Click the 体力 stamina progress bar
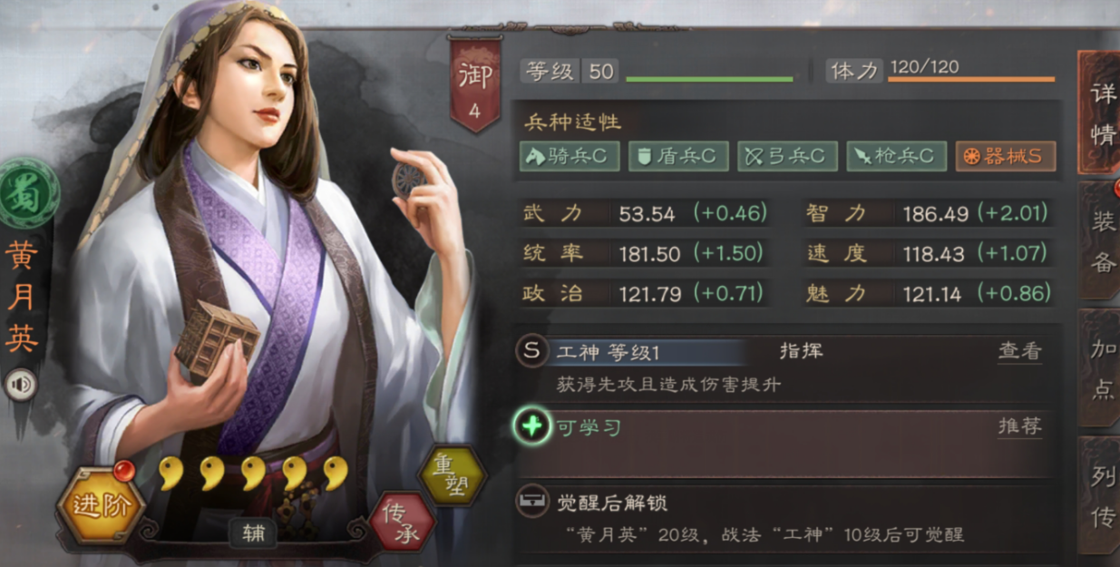1120x567 pixels. coord(970,80)
